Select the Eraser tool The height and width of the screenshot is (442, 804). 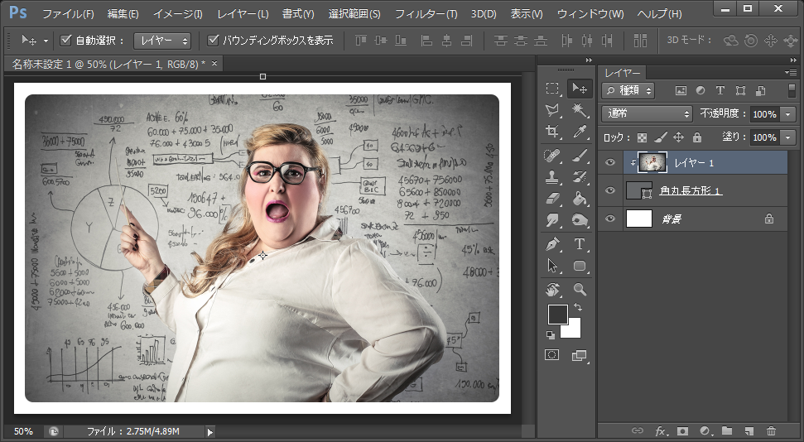[552, 199]
